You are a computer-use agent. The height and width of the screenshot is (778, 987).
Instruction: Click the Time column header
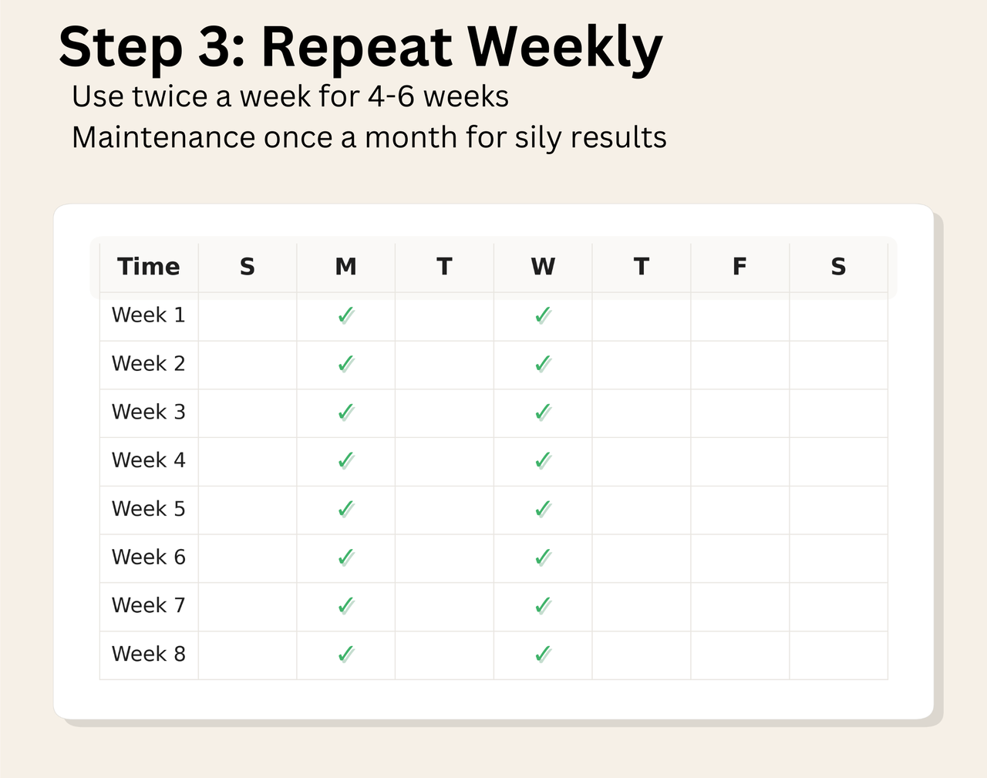(149, 267)
